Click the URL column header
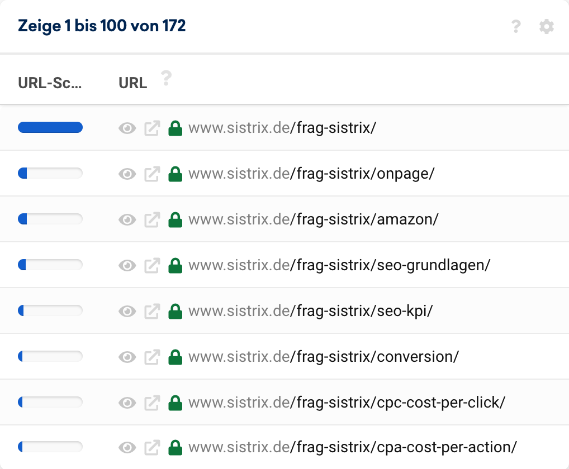Viewport: 569px width, 469px height. pyautogui.click(x=133, y=83)
